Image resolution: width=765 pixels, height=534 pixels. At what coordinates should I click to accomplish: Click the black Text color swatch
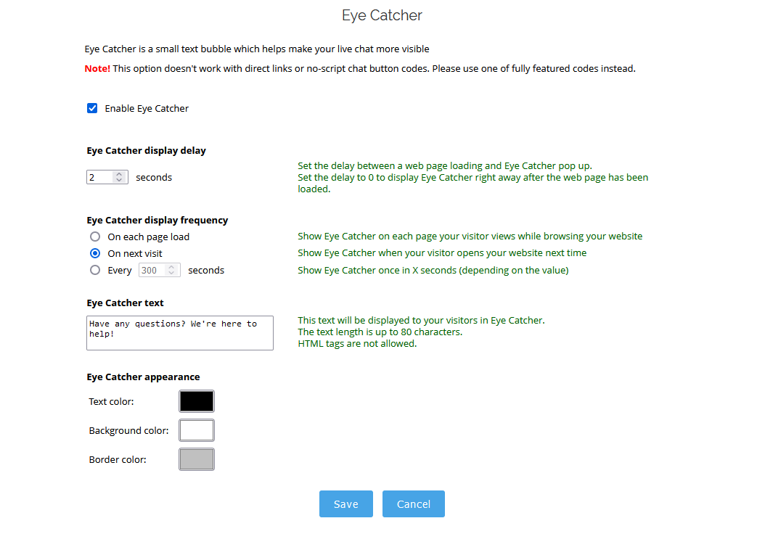[x=196, y=400]
